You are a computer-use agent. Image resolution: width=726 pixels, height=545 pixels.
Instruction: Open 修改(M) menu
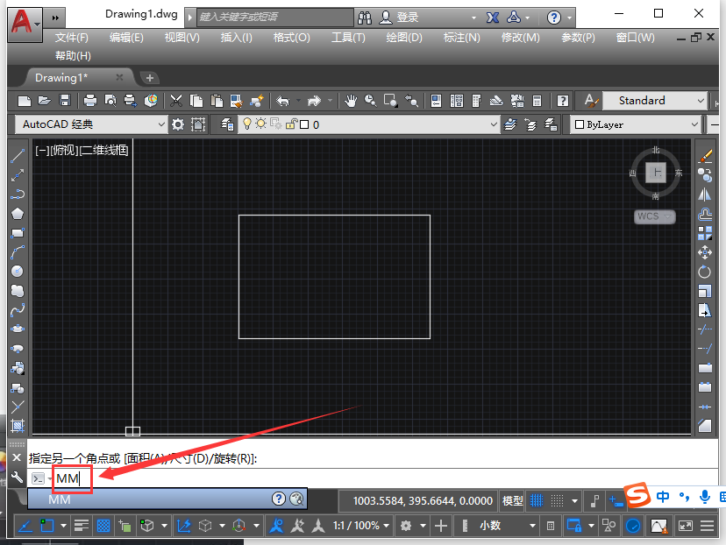tap(521, 38)
